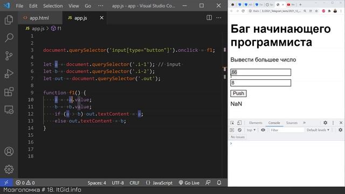Open the top context dropdown in console

pos(251,130)
